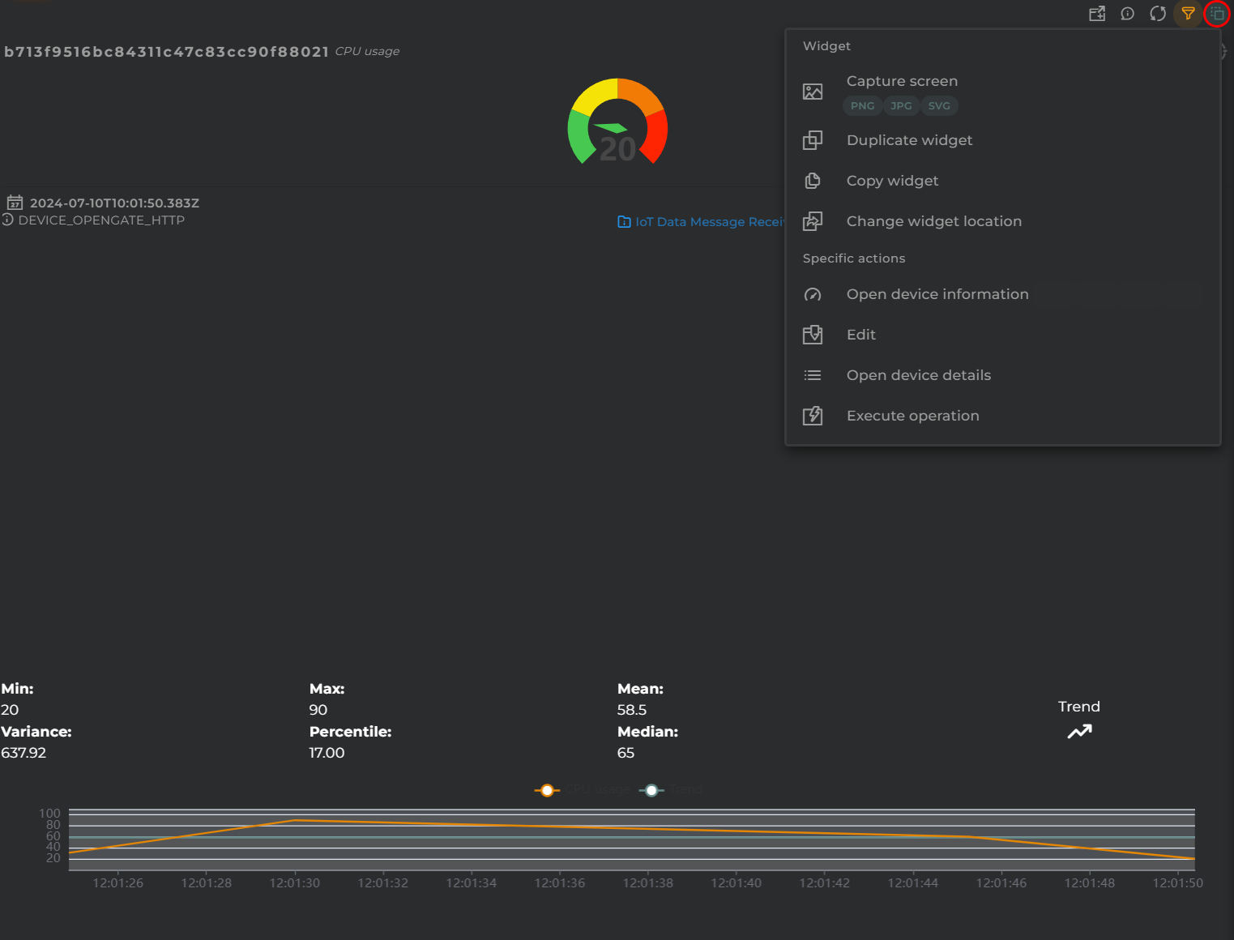The width and height of the screenshot is (1234, 940).
Task: Click the speedometer icon for device information
Action: point(813,294)
